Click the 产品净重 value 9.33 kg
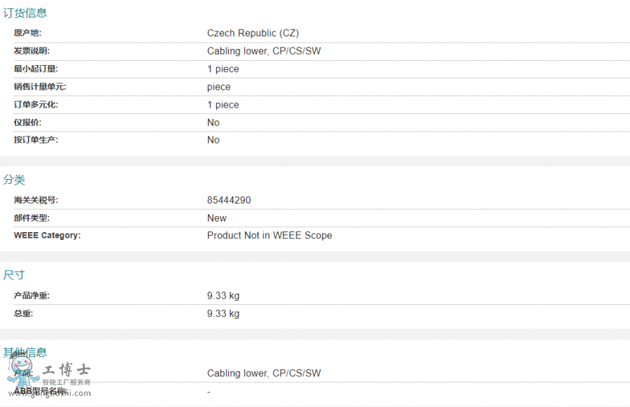 223,296
